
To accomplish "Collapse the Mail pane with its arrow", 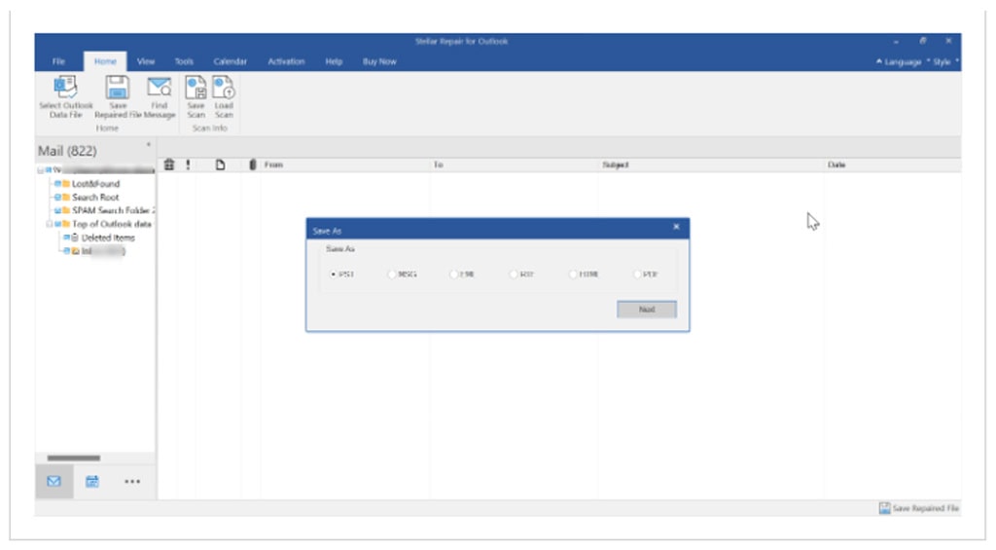I will click(x=149, y=145).
